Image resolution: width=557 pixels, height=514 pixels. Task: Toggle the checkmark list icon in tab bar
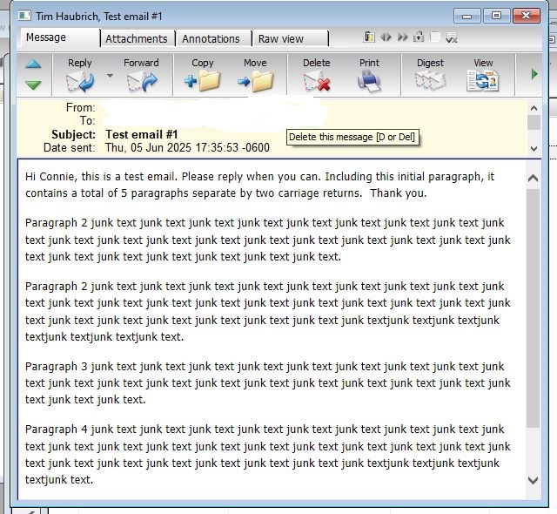(x=451, y=37)
